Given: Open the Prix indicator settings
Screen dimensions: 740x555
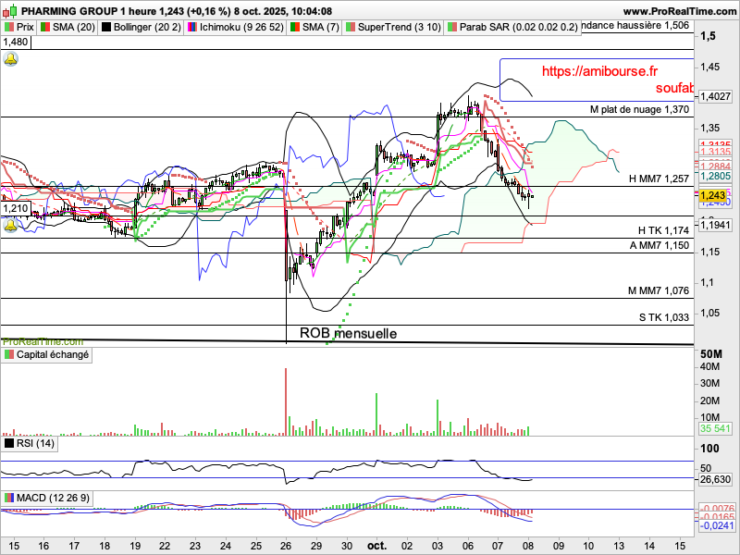Looking at the screenshot, I should coord(18,27).
